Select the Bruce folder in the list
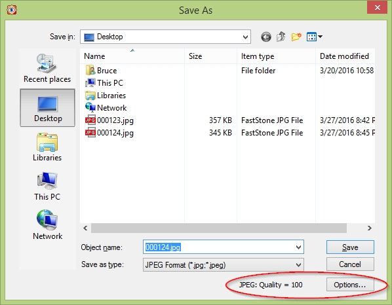This screenshot has height=305, width=392. click(x=101, y=71)
